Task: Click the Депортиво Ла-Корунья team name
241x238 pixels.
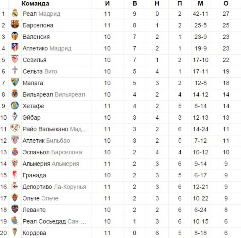Action: [54, 187]
